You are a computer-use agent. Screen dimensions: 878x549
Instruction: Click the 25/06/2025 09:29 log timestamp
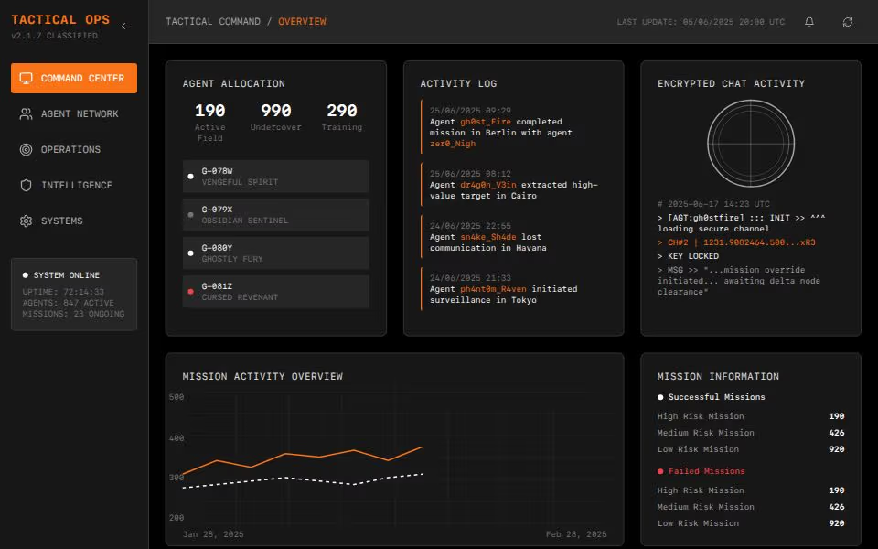(x=470, y=111)
